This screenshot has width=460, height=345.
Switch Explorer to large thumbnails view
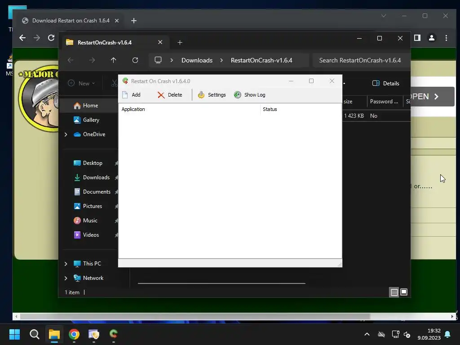(x=404, y=292)
